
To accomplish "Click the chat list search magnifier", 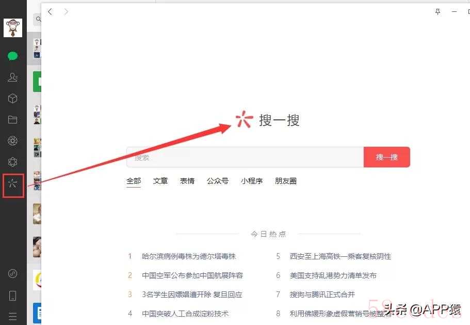I will click(x=38, y=19).
